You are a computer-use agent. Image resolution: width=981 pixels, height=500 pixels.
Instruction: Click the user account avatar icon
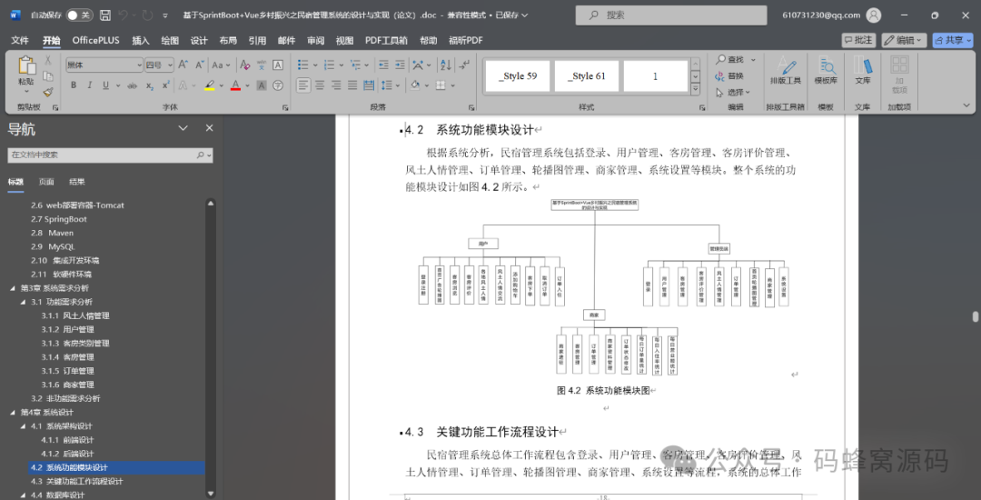tap(874, 15)
